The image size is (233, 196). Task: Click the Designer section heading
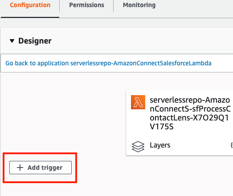coord(35,41)
